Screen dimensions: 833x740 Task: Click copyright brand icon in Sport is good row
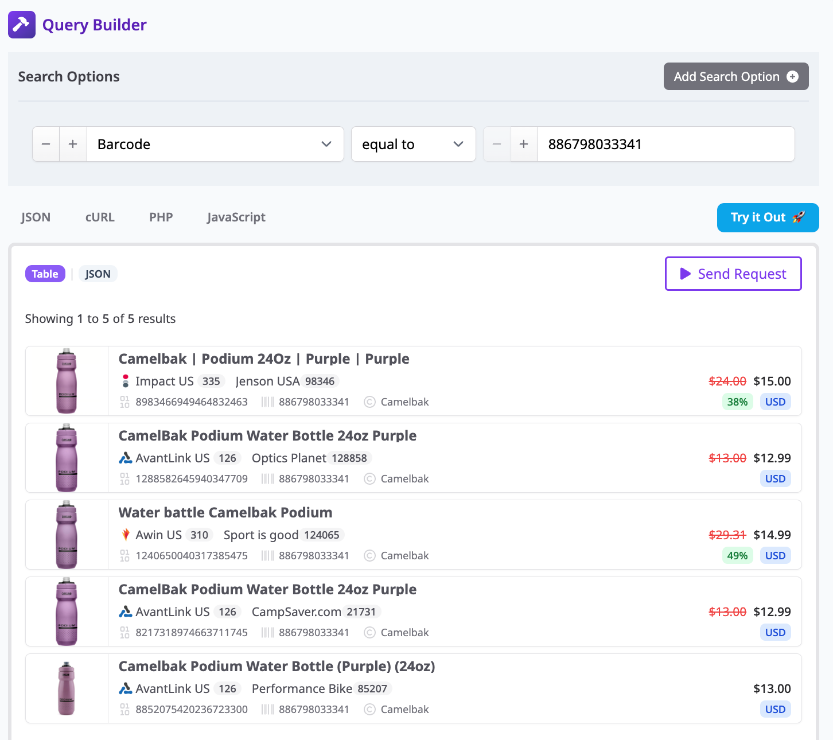click(x=370, y=555)
